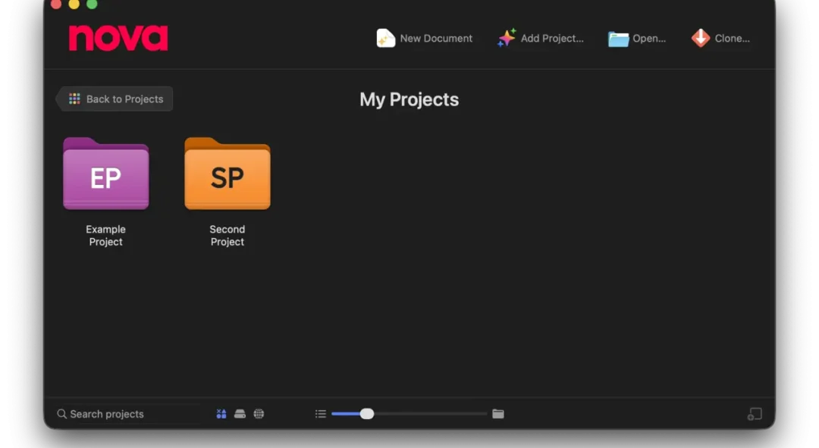
Task: Select the purple EP project folder
Action: tap(106, 174)
